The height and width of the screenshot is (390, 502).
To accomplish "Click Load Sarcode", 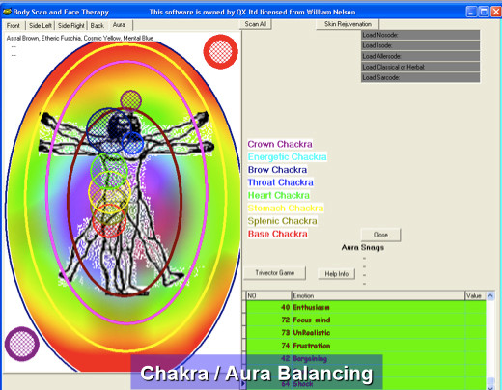I will click(420, 77).
